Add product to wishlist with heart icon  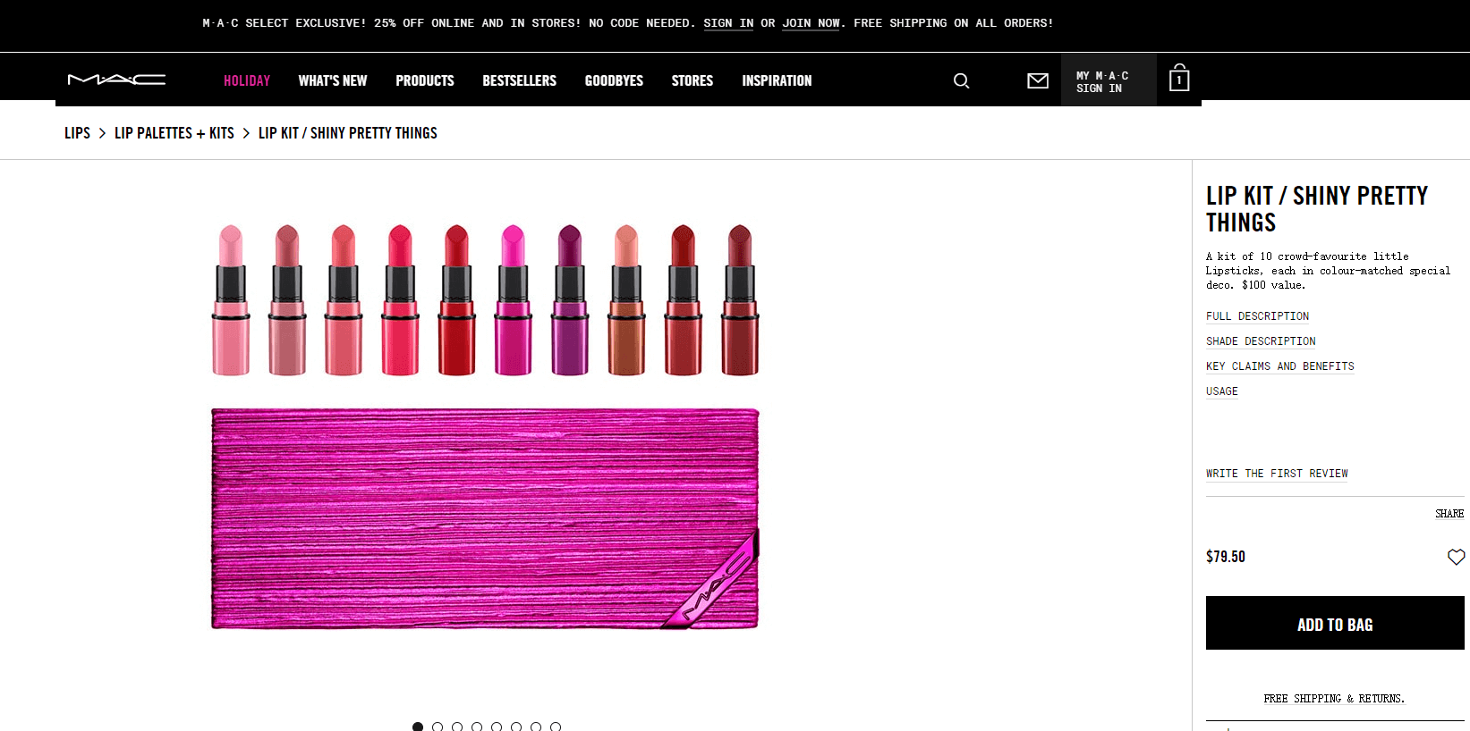1456,557
